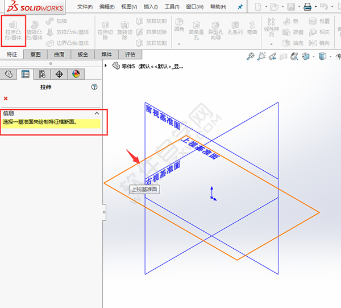The height and width of the screenshot is (308, 341).
Task: Open the 视图(V) menu
Action: pos(129,7)
